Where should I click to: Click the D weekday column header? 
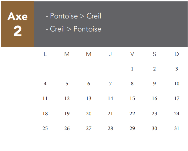tap(176, 54)
